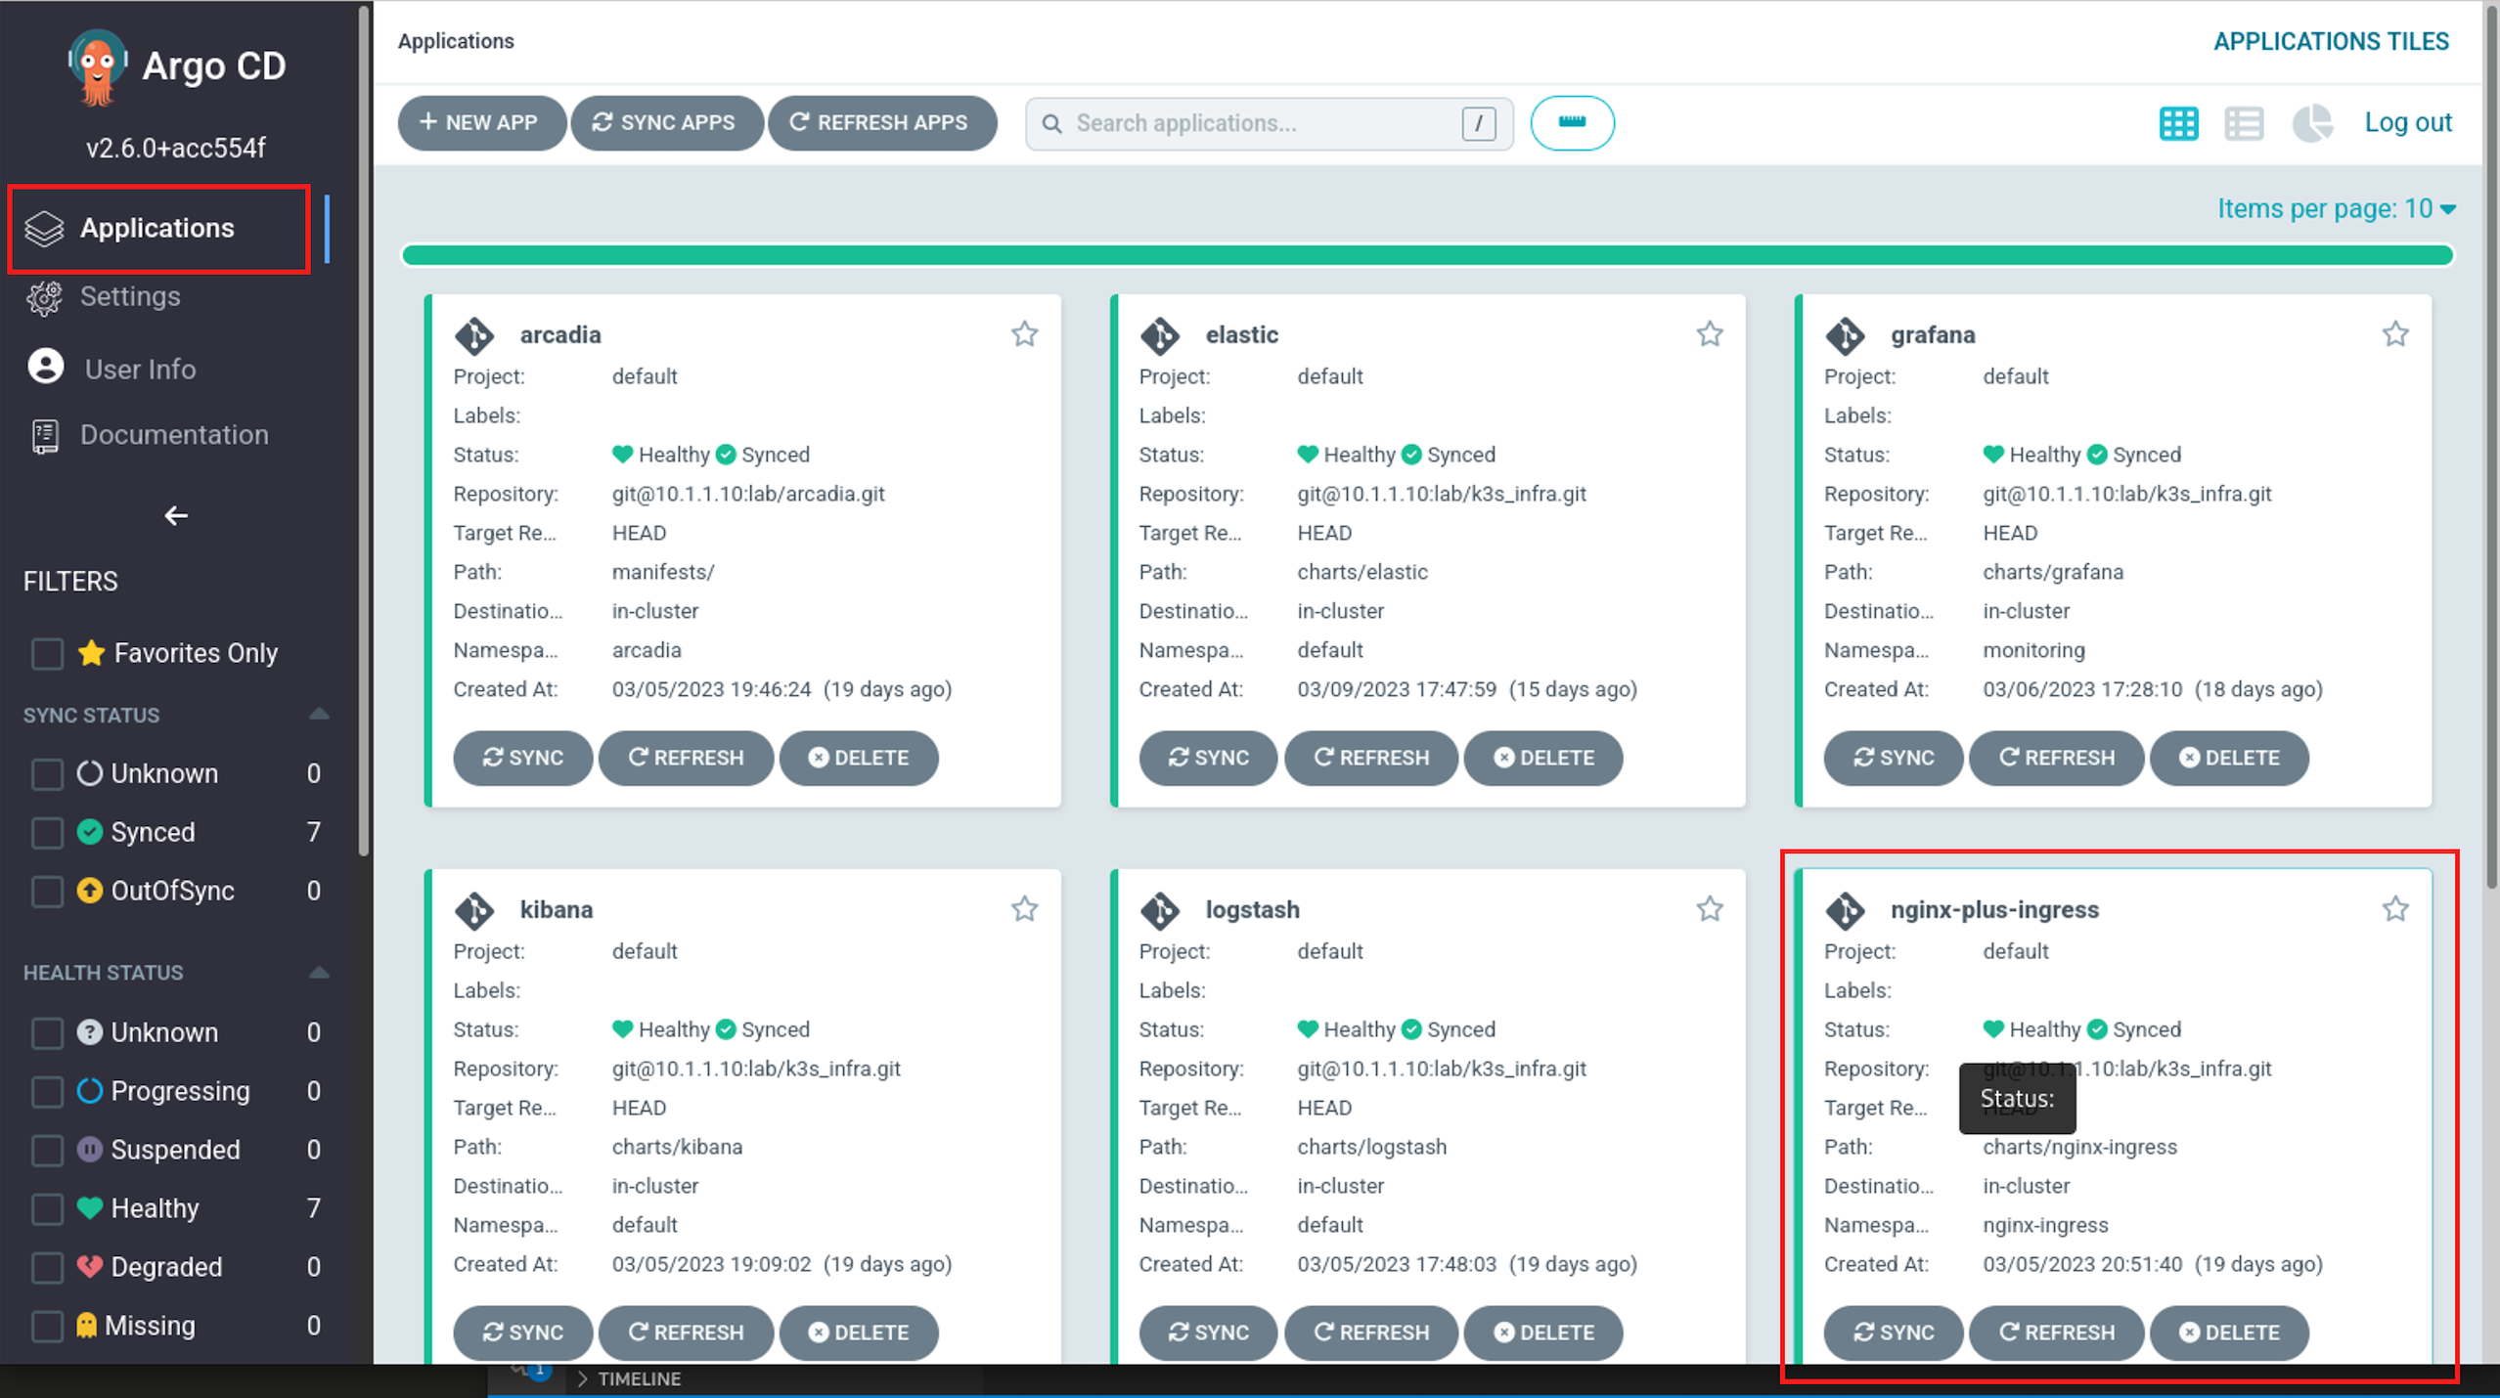Open User Info in the sidebar
This screenshot has width=2500, height=1398.
140,369
